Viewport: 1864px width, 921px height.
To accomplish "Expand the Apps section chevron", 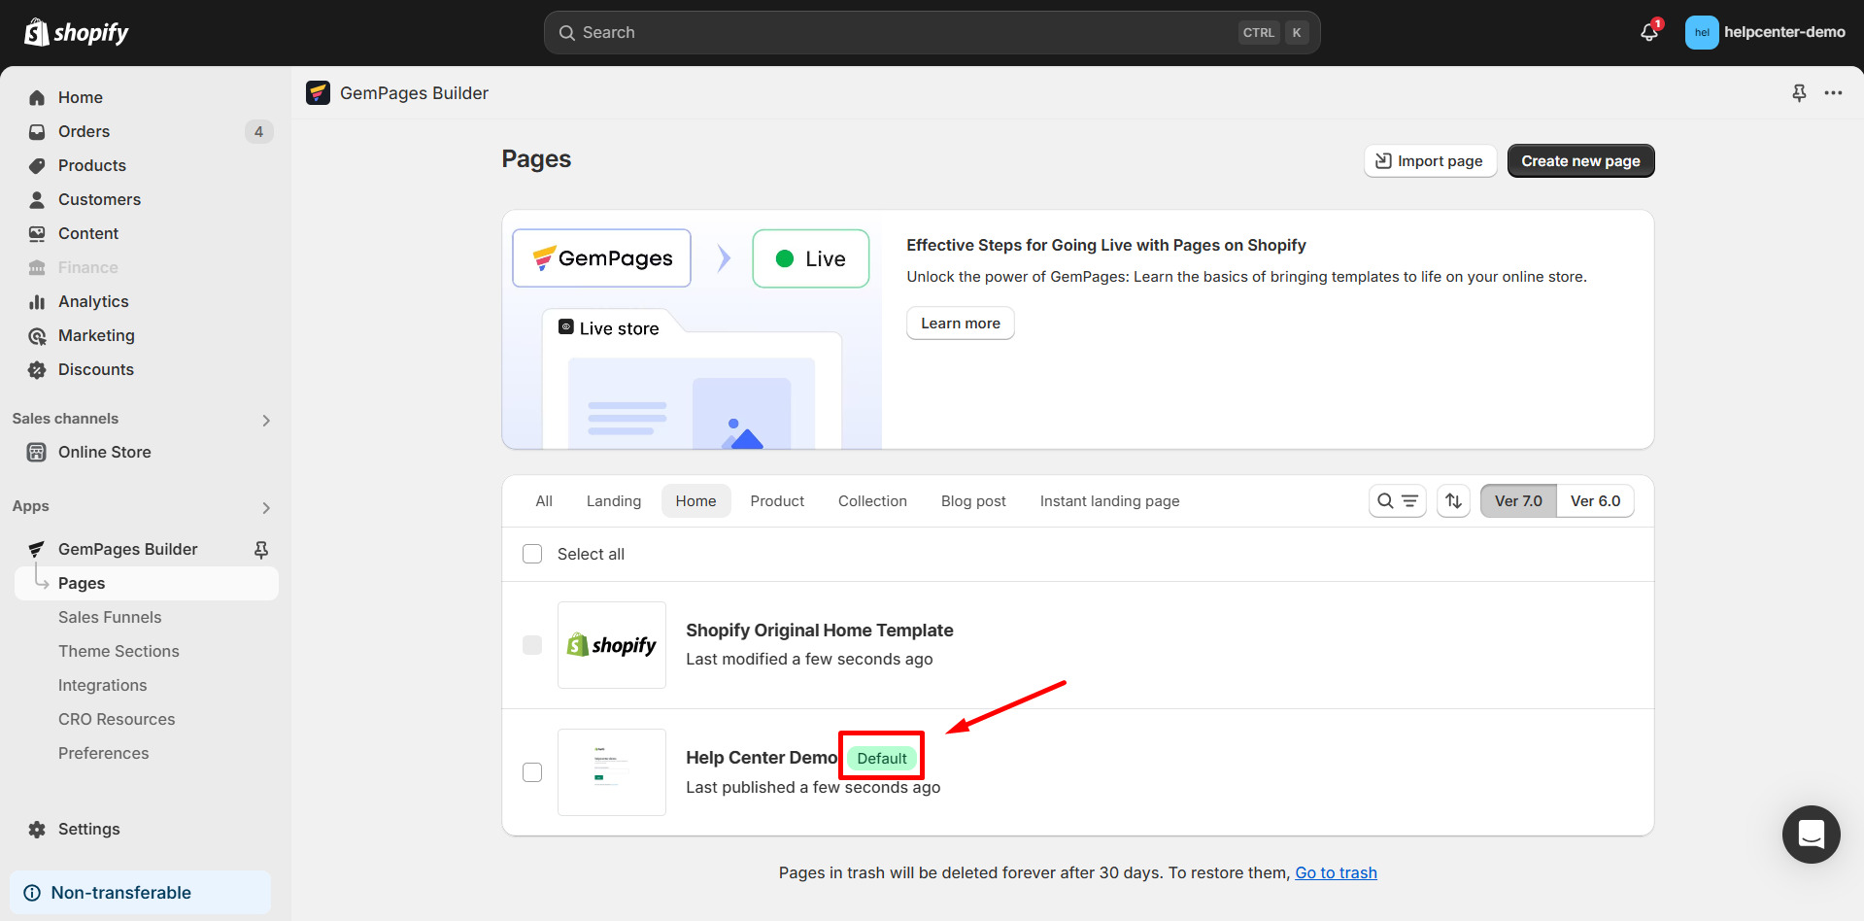I will [266, 507].
